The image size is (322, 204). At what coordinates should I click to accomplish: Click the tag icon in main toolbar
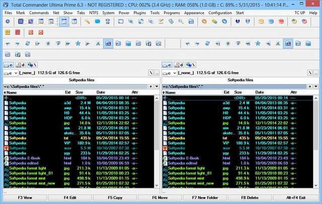(171, 21)
